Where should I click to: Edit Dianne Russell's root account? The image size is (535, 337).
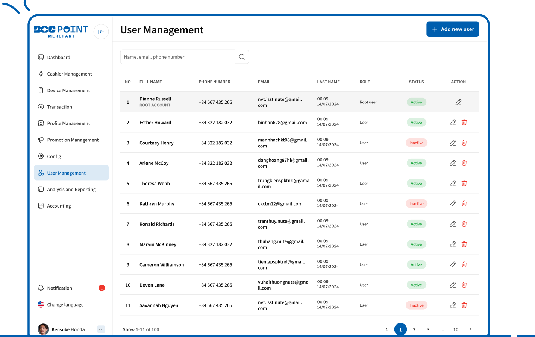pos(458,102)
